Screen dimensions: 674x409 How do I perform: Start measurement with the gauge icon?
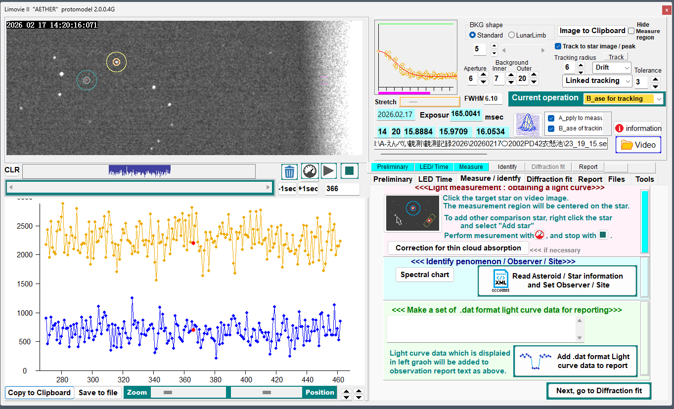[x=310, y=171]
